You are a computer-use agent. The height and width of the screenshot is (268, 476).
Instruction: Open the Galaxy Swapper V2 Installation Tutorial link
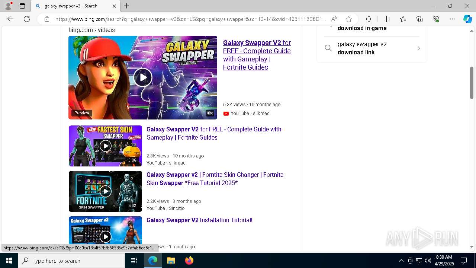(199, 220)
